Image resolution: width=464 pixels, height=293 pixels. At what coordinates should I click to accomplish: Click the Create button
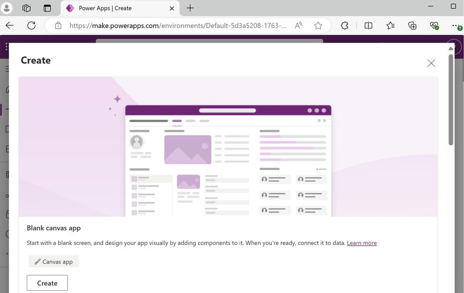tap(47, 283)
